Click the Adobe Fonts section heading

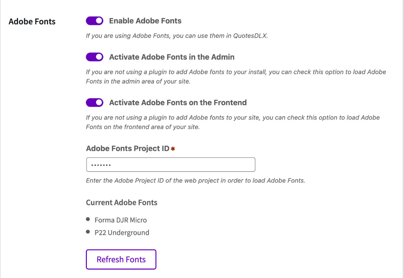(32, 22)
